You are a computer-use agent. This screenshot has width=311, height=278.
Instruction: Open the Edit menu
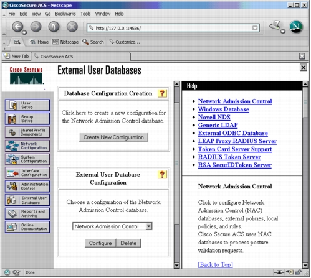tap(23, 14)
